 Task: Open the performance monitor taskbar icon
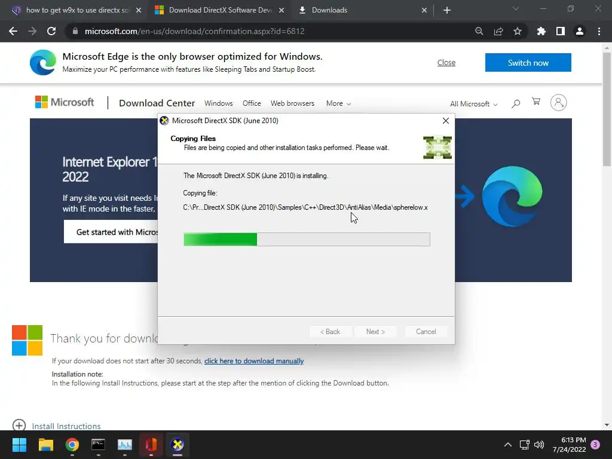point(125,445)
